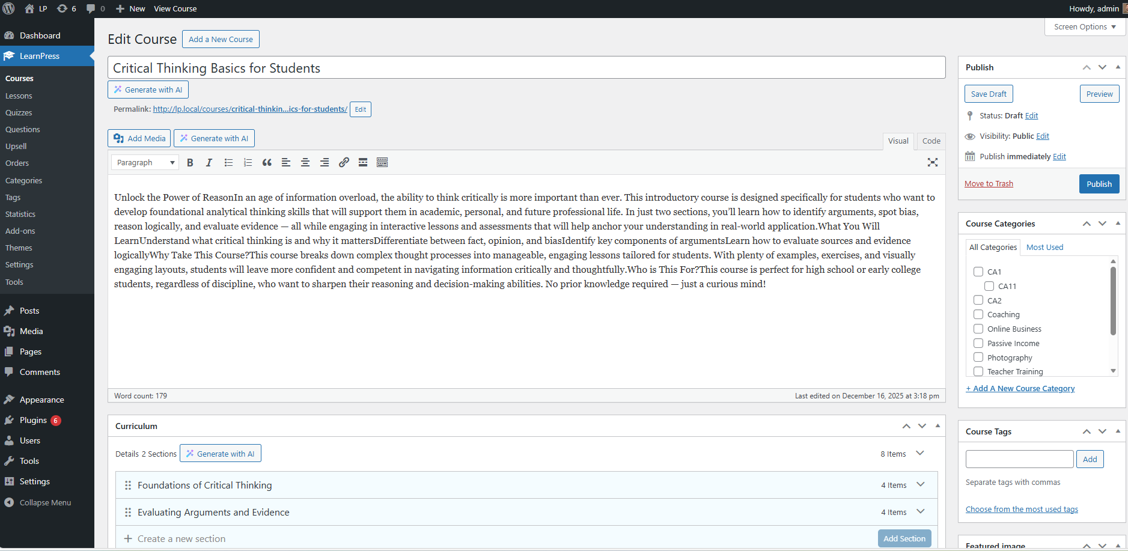1128x551 pixels.
Task: Expand the Foundations of Critical Thinking section
Action: [x=920, y=485]
